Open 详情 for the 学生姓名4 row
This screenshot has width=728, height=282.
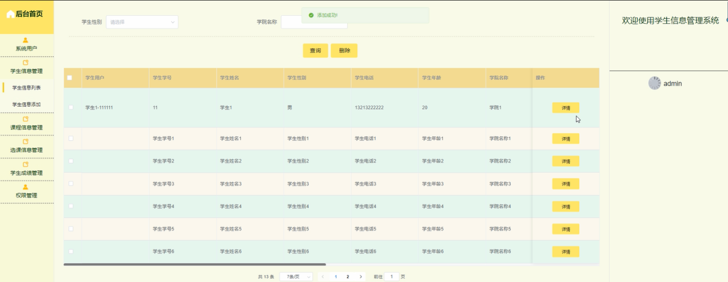(566, 207)
